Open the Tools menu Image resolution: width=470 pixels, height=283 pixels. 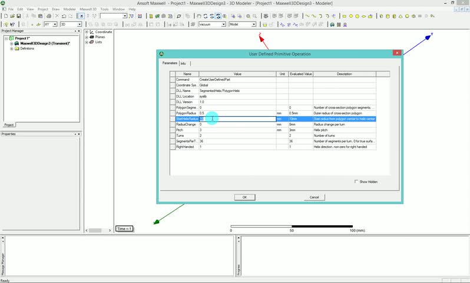point(104,9)
